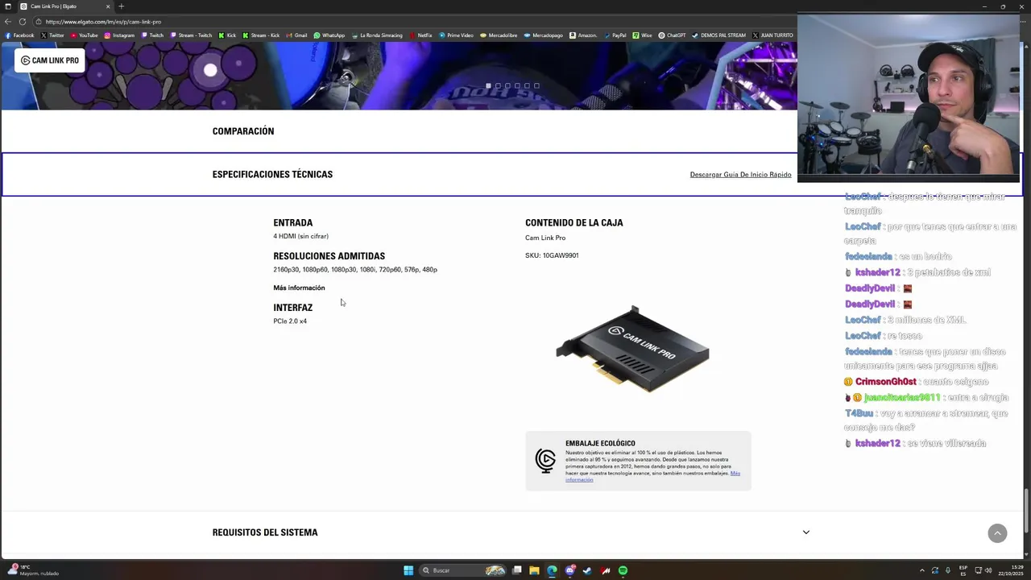Click the scroll-to-top arrow button
Viewport: 1031px width, 580px height.
click(997, 533)
